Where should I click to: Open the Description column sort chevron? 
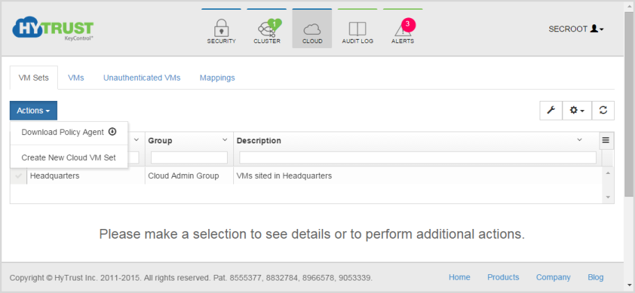point(579,140)
